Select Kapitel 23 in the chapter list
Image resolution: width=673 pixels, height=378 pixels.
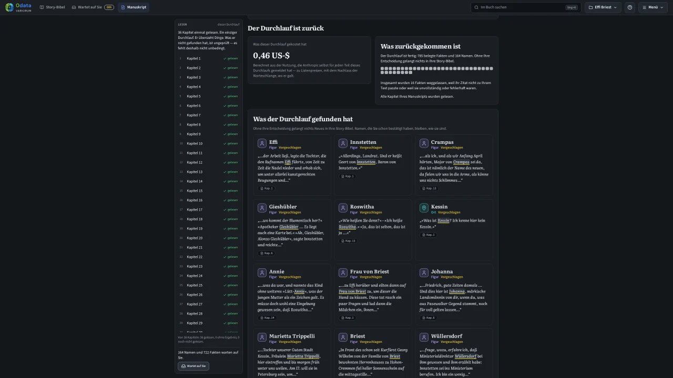coord(209,266)
